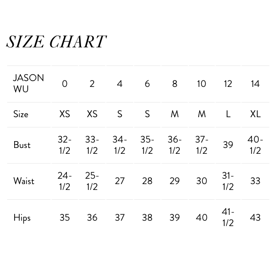Click the Waist row label
Viewport: 271px width, 271px height.
pos(24,181)
